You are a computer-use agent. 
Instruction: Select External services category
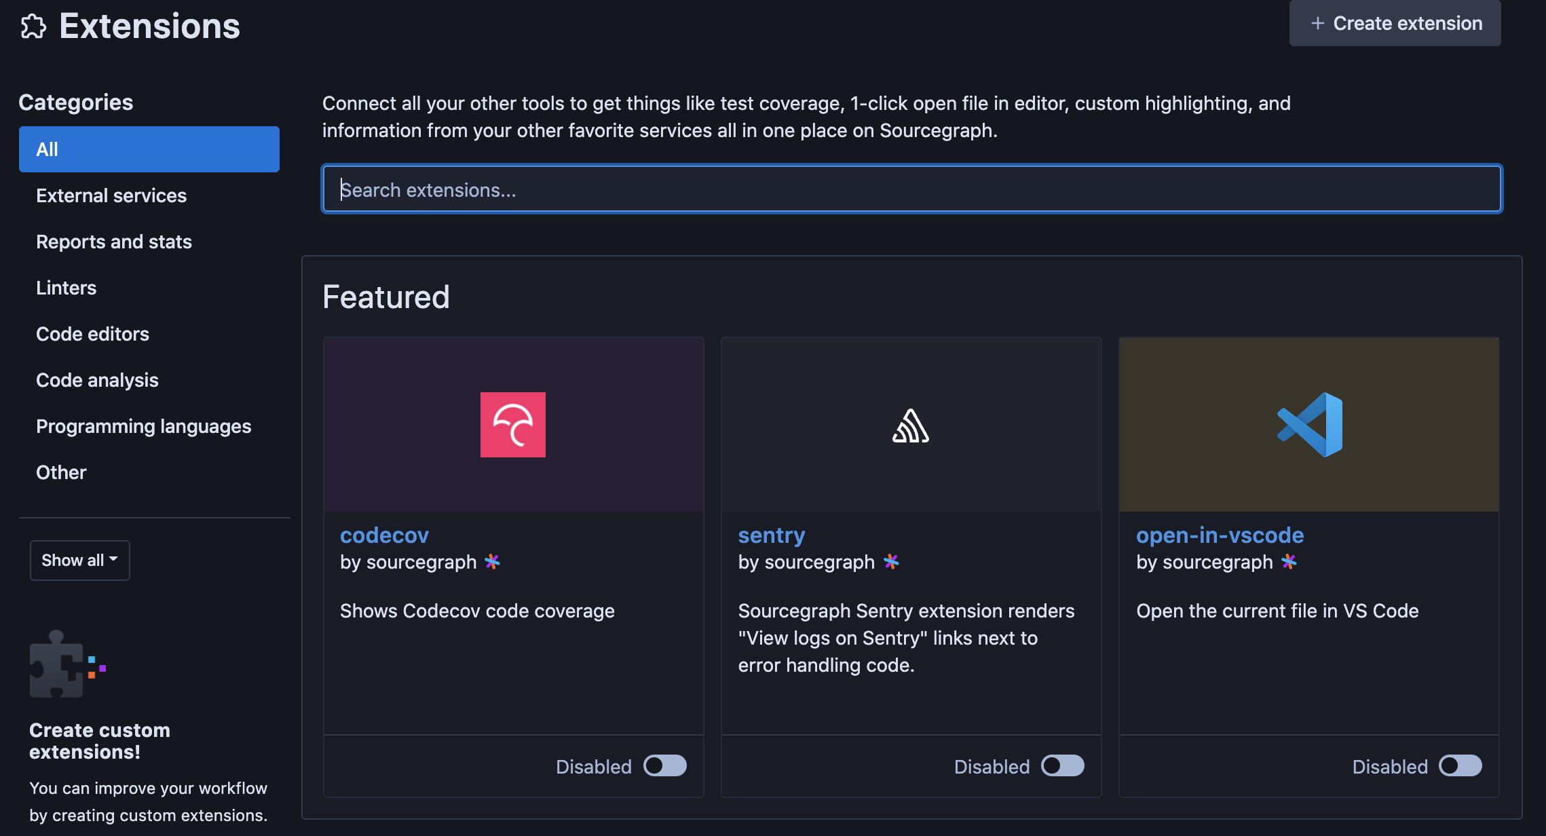click(149, 195)
